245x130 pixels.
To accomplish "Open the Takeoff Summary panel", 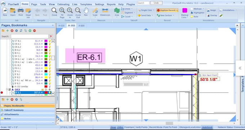I will [27, 110].
